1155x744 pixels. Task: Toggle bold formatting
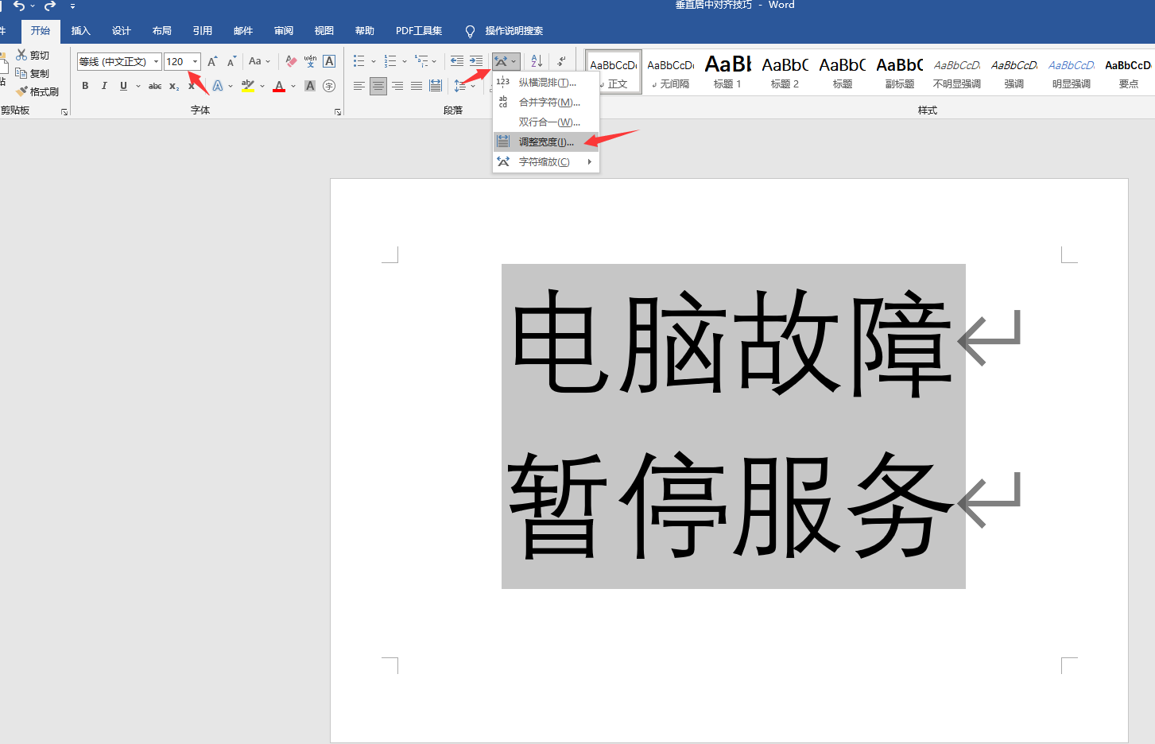(85, 86)
